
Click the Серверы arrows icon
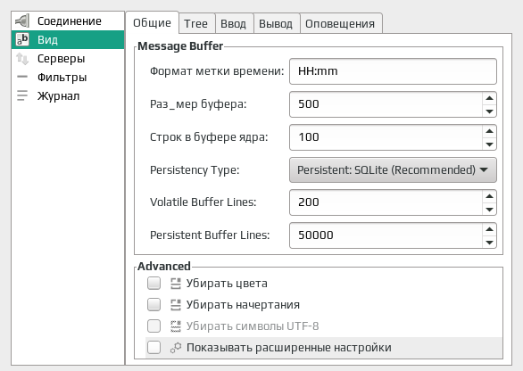(22, 59)
